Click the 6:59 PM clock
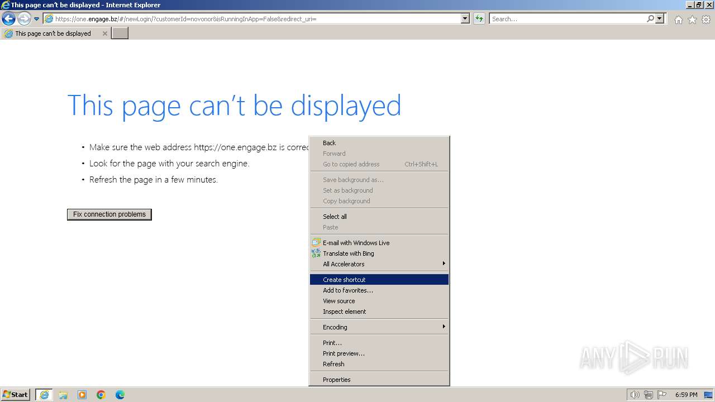Screen dimensions: 715x402 coord(687,395)
